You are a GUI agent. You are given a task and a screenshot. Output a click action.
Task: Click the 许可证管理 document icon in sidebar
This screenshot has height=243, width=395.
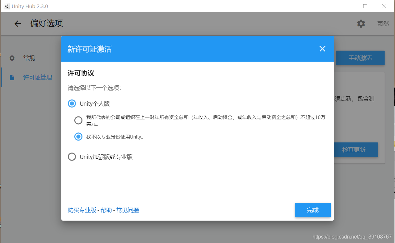click(12, 78)
